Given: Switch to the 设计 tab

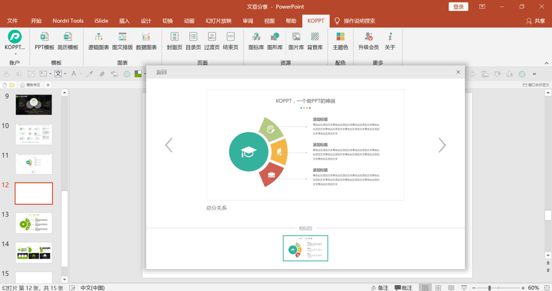Looking at the screenshot, I should [x=146, y=21].
